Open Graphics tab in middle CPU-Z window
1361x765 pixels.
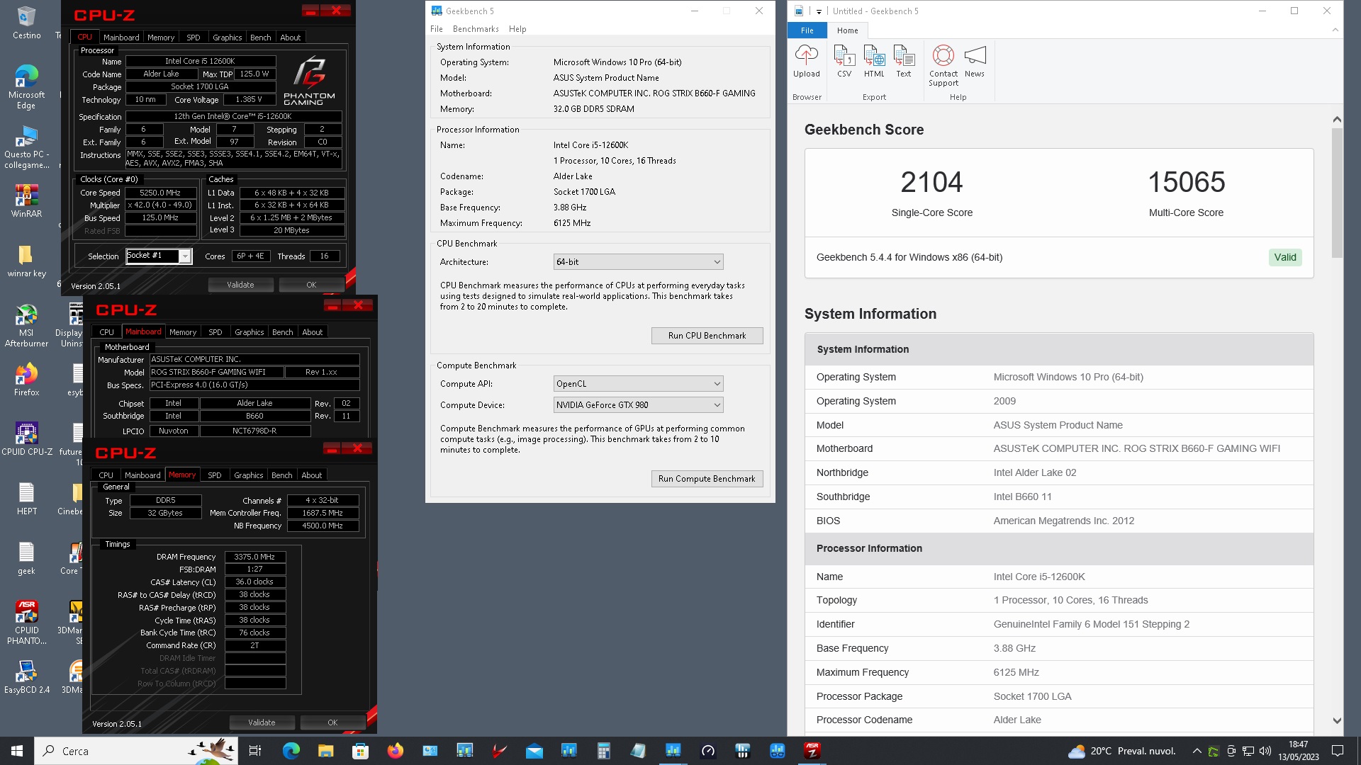point(250,332)
